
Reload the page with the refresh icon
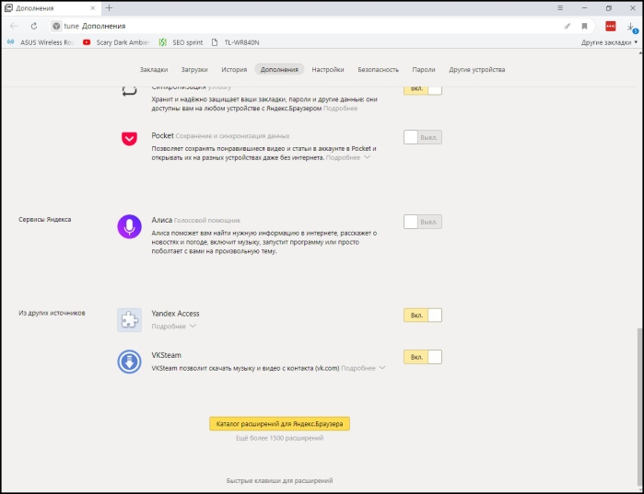pyautogui.click(x=34, y=26)
